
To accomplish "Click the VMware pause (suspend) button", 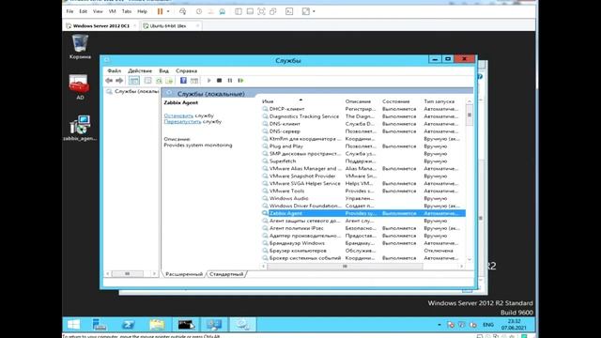I will 161,11.
